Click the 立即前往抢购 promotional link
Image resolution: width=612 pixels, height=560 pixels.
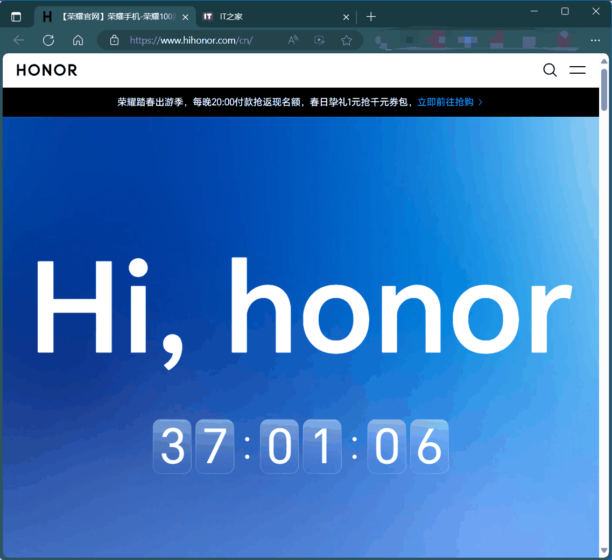(447, 102)
